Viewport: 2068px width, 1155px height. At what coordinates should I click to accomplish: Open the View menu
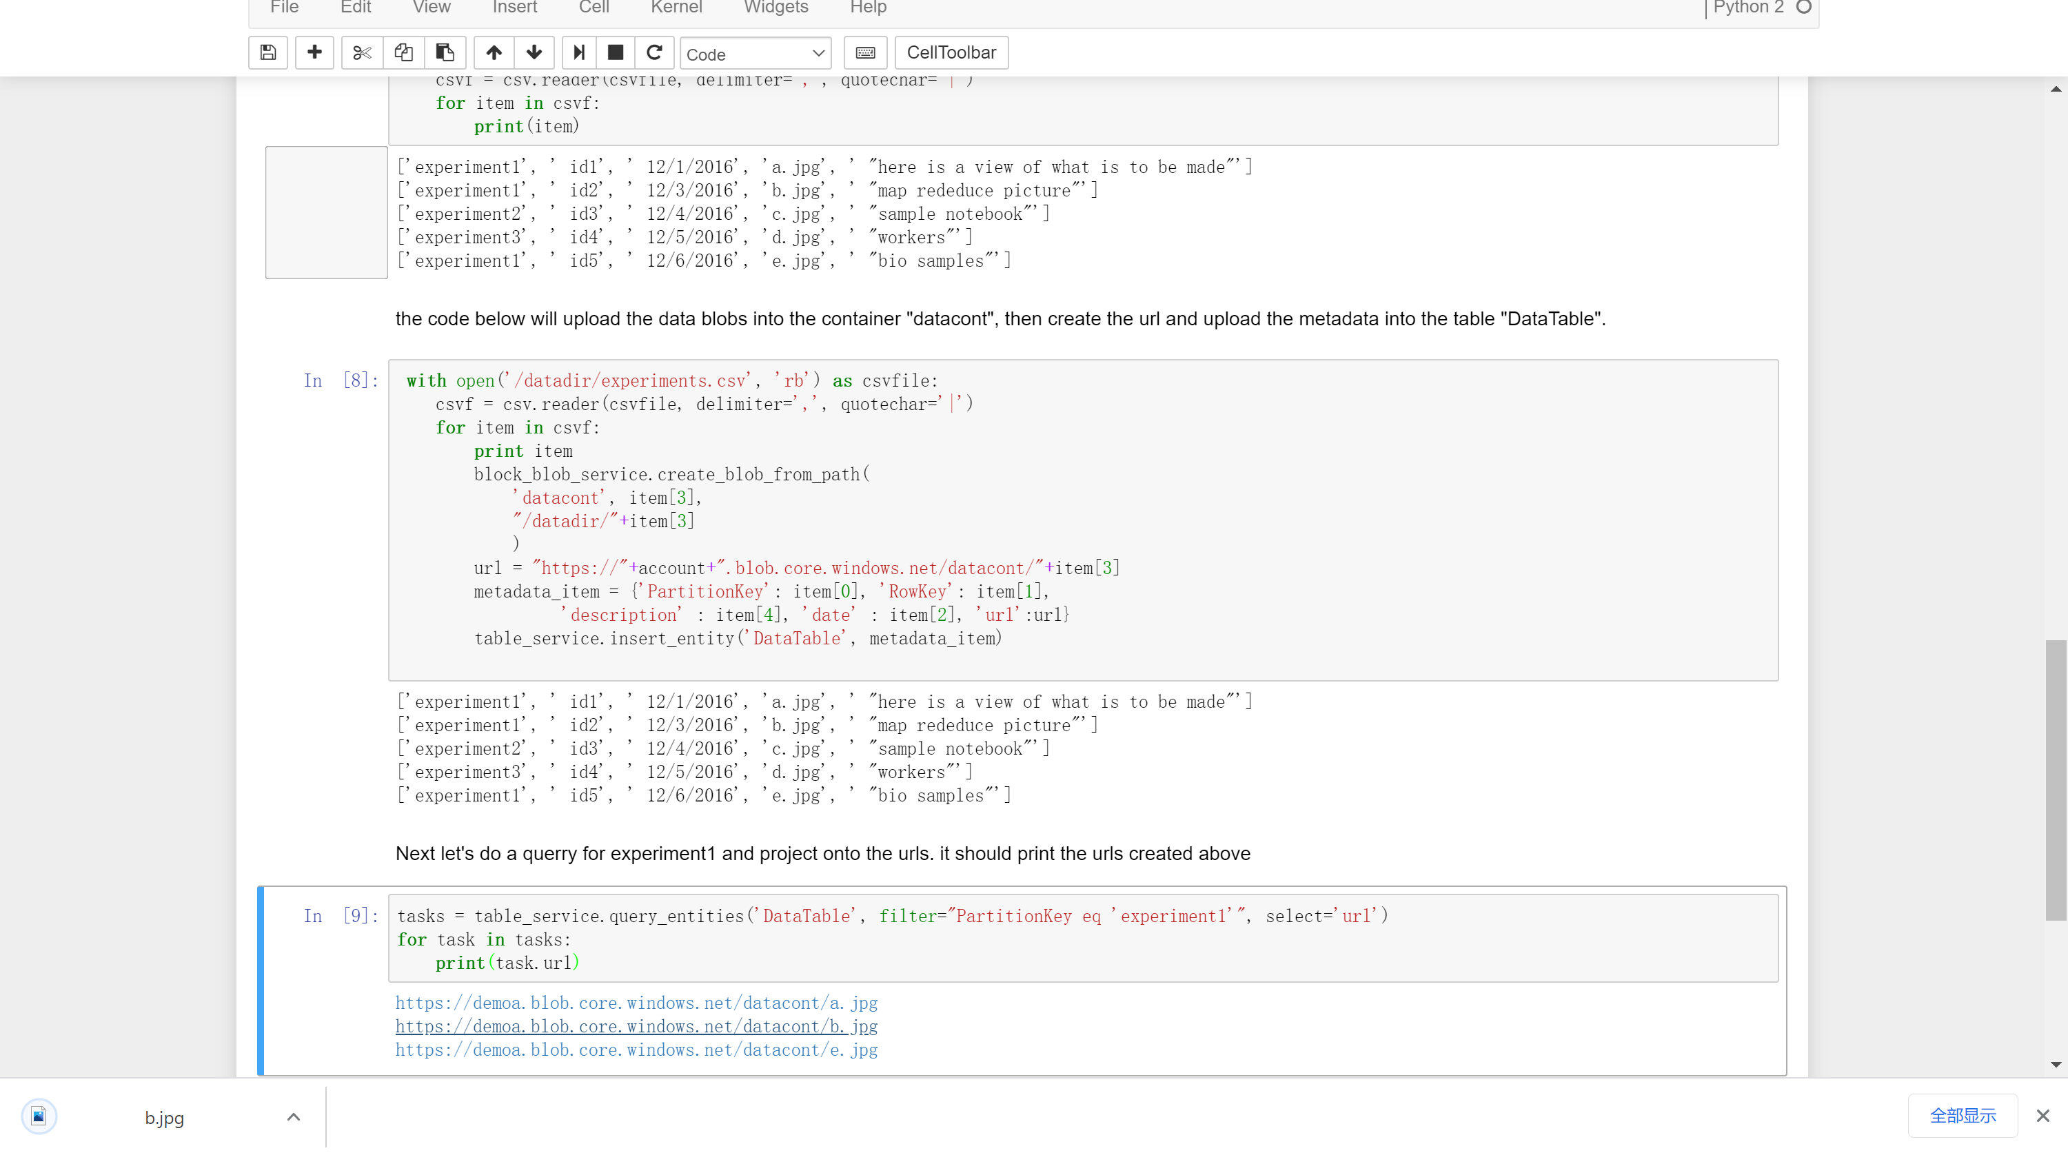(431, 7)
